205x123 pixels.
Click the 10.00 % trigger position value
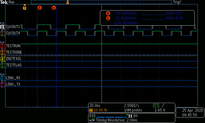click(100, 110)
